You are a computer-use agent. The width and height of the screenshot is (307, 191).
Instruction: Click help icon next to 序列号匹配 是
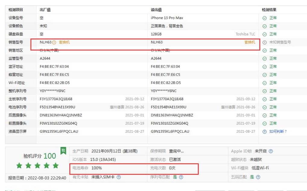tap(180, 177)
